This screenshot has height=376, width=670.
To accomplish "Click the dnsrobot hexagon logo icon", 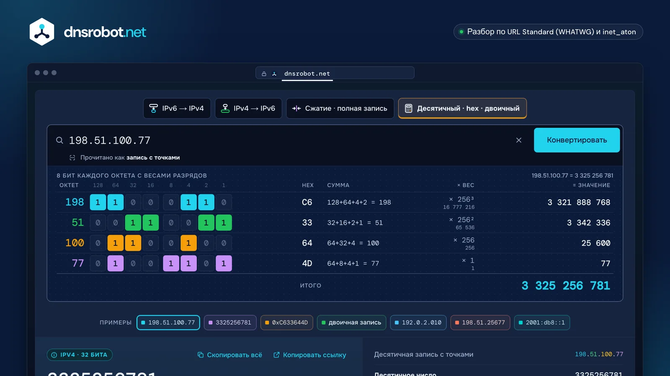I will [x=42, y=32].
